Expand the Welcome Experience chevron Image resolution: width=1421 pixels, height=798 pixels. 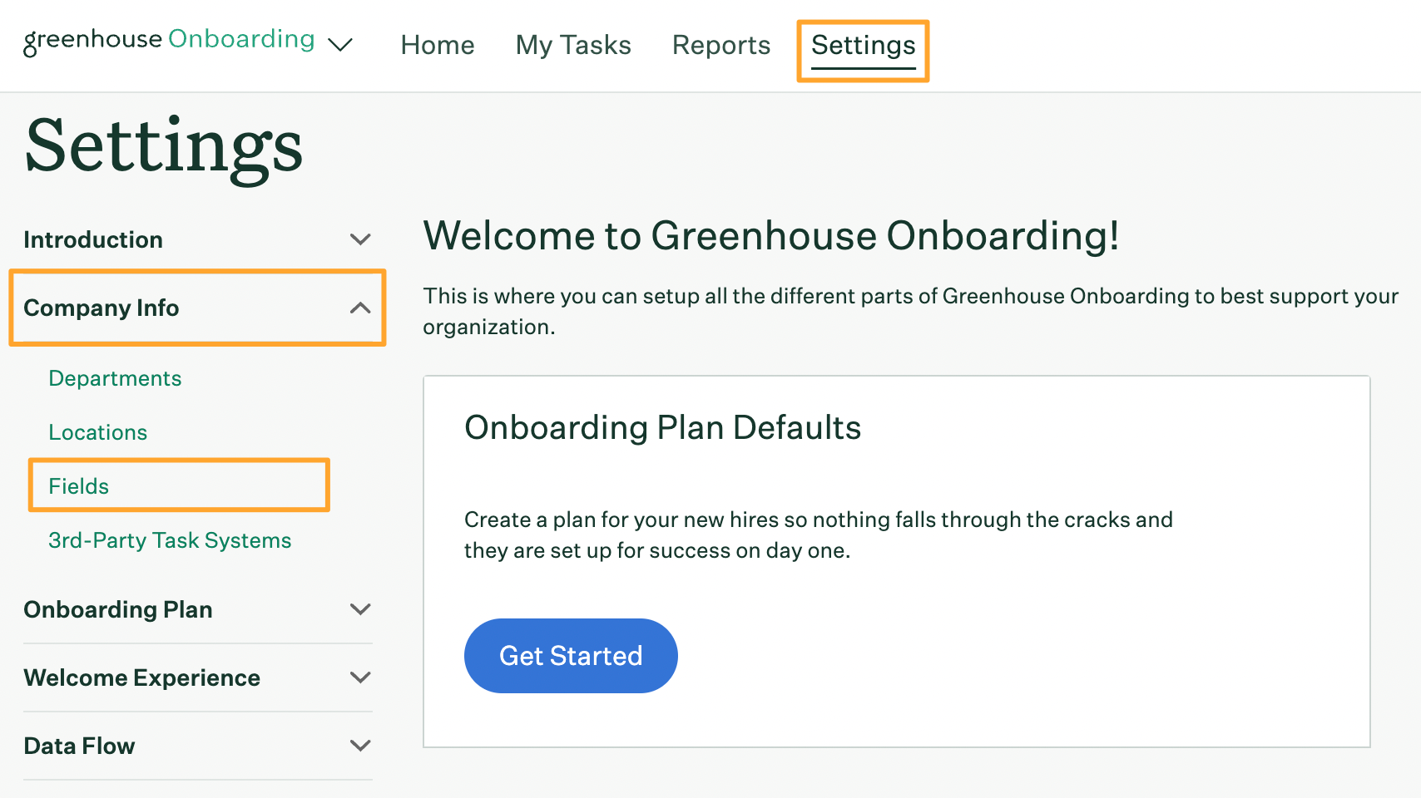(360, 677)
